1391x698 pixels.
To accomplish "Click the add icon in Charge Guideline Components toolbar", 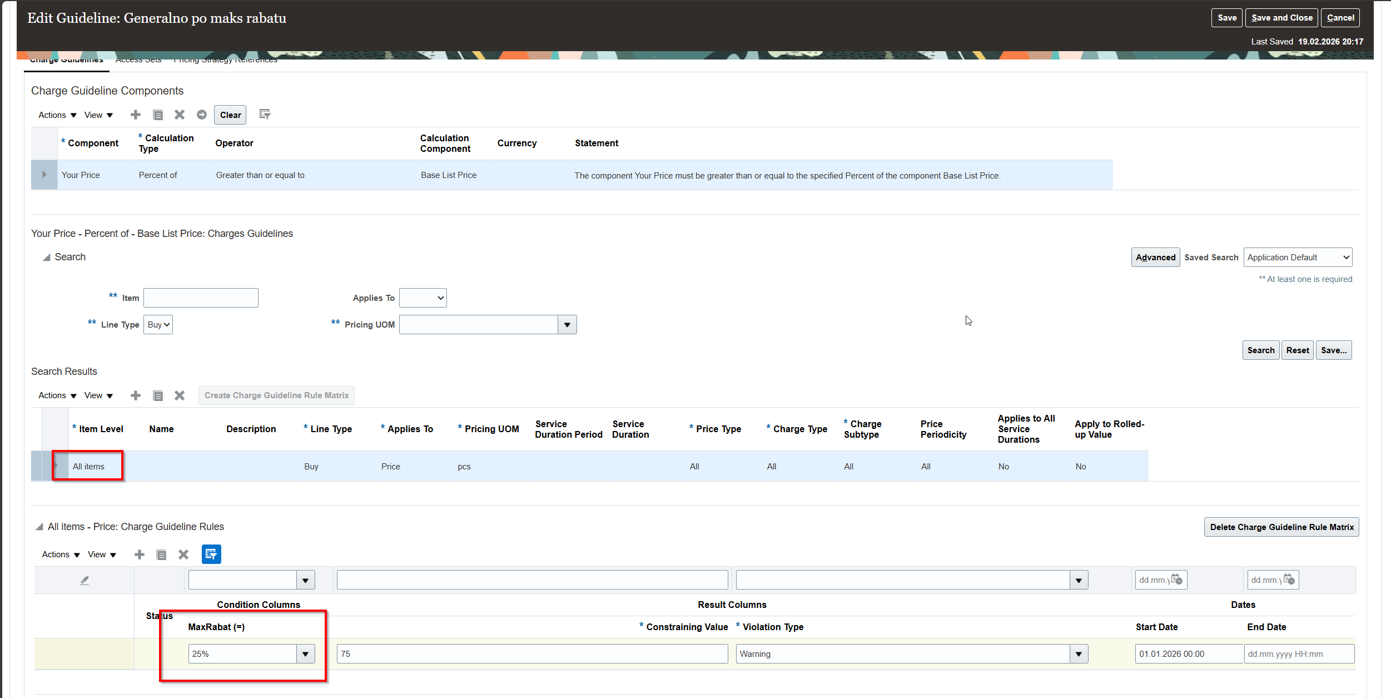I will pos(135,115).
